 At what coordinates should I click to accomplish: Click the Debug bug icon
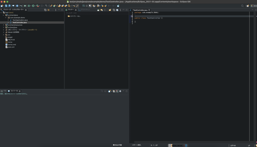pos(29,6)
